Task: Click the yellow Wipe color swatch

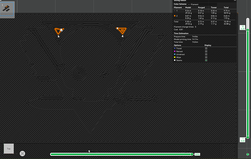Action: [x=175, y=57]
